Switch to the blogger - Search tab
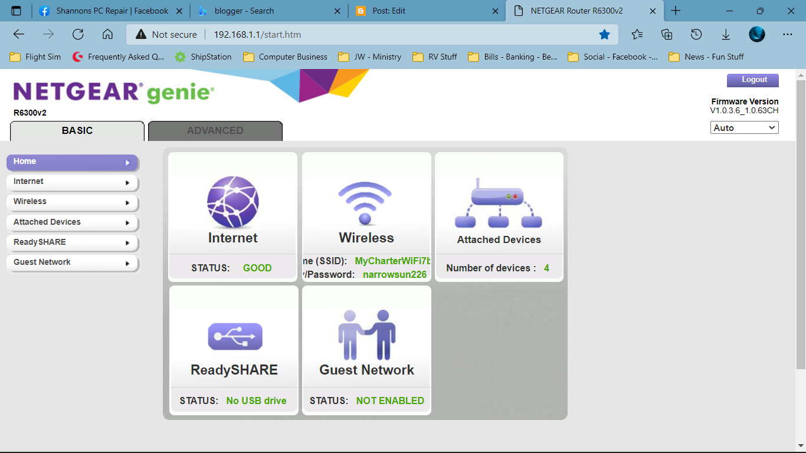 [270, 11]
